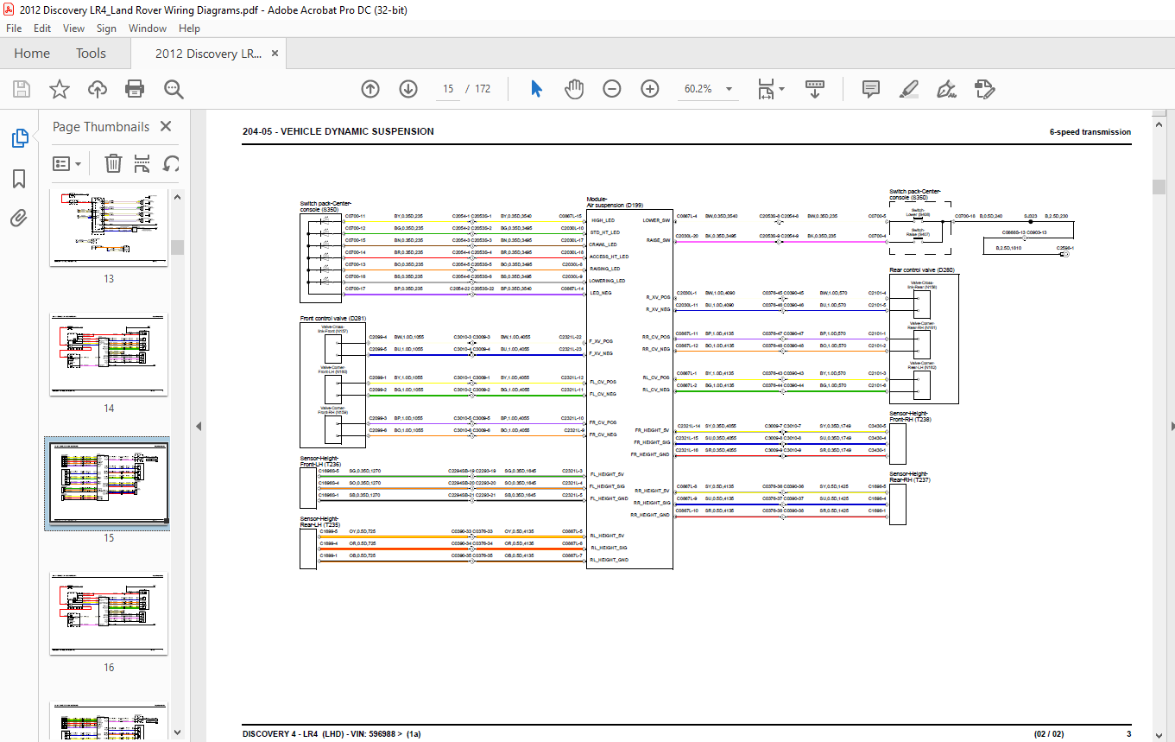
Task: Activate the Hand pan tool
Action: (x=574, y=89)
